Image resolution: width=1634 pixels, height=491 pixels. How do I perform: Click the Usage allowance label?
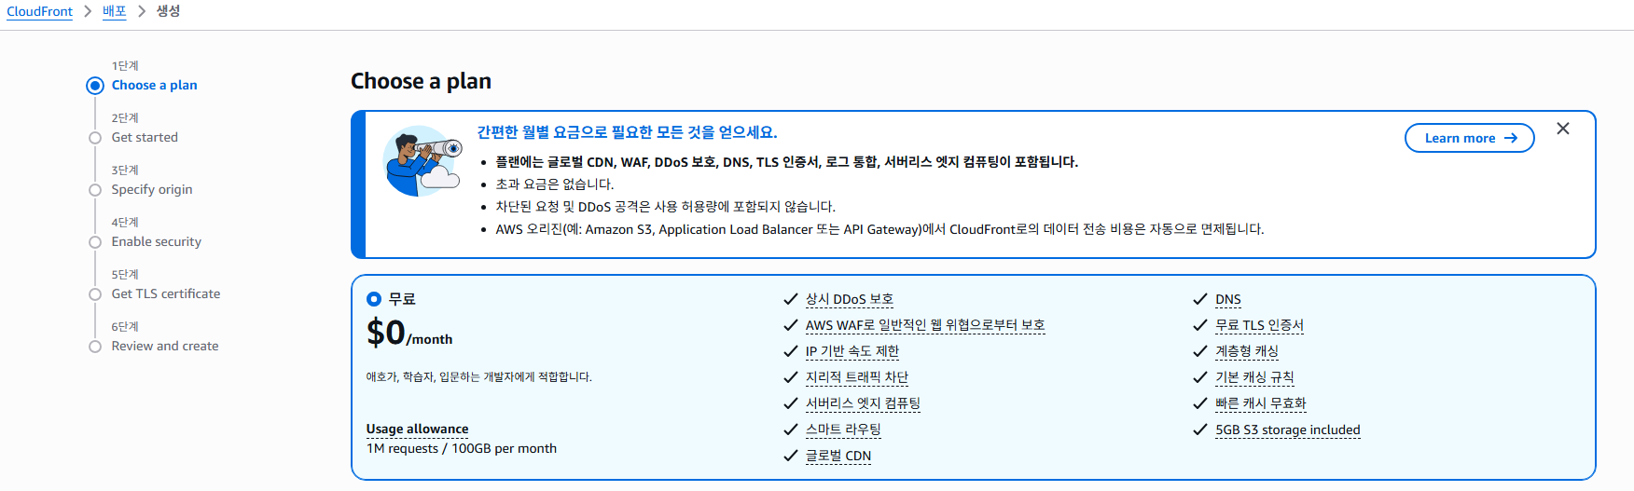click(417, 429)
